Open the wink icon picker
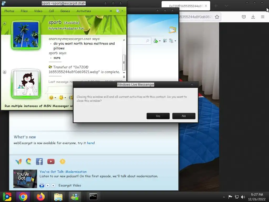 [61, 98]
